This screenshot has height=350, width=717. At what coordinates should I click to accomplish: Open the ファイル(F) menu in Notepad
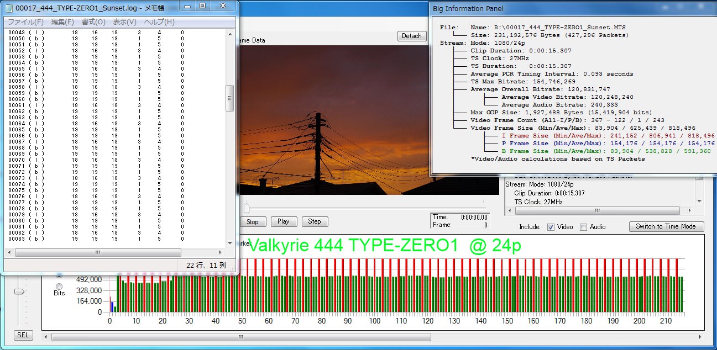(x=25, y=22)
